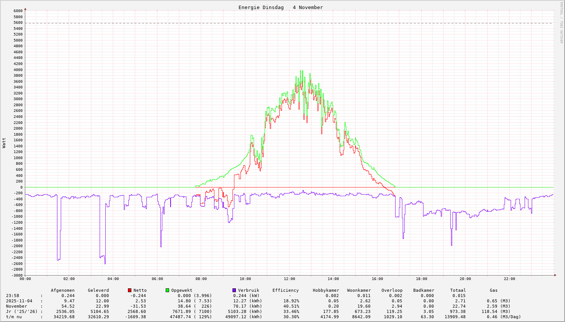Select the 'November' row label
The image size is (565, 322).
[17, 306]
